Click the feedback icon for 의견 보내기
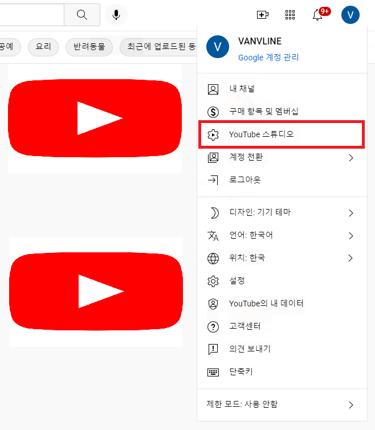Screen dimensions: 375x430 (x=213, y=349)
